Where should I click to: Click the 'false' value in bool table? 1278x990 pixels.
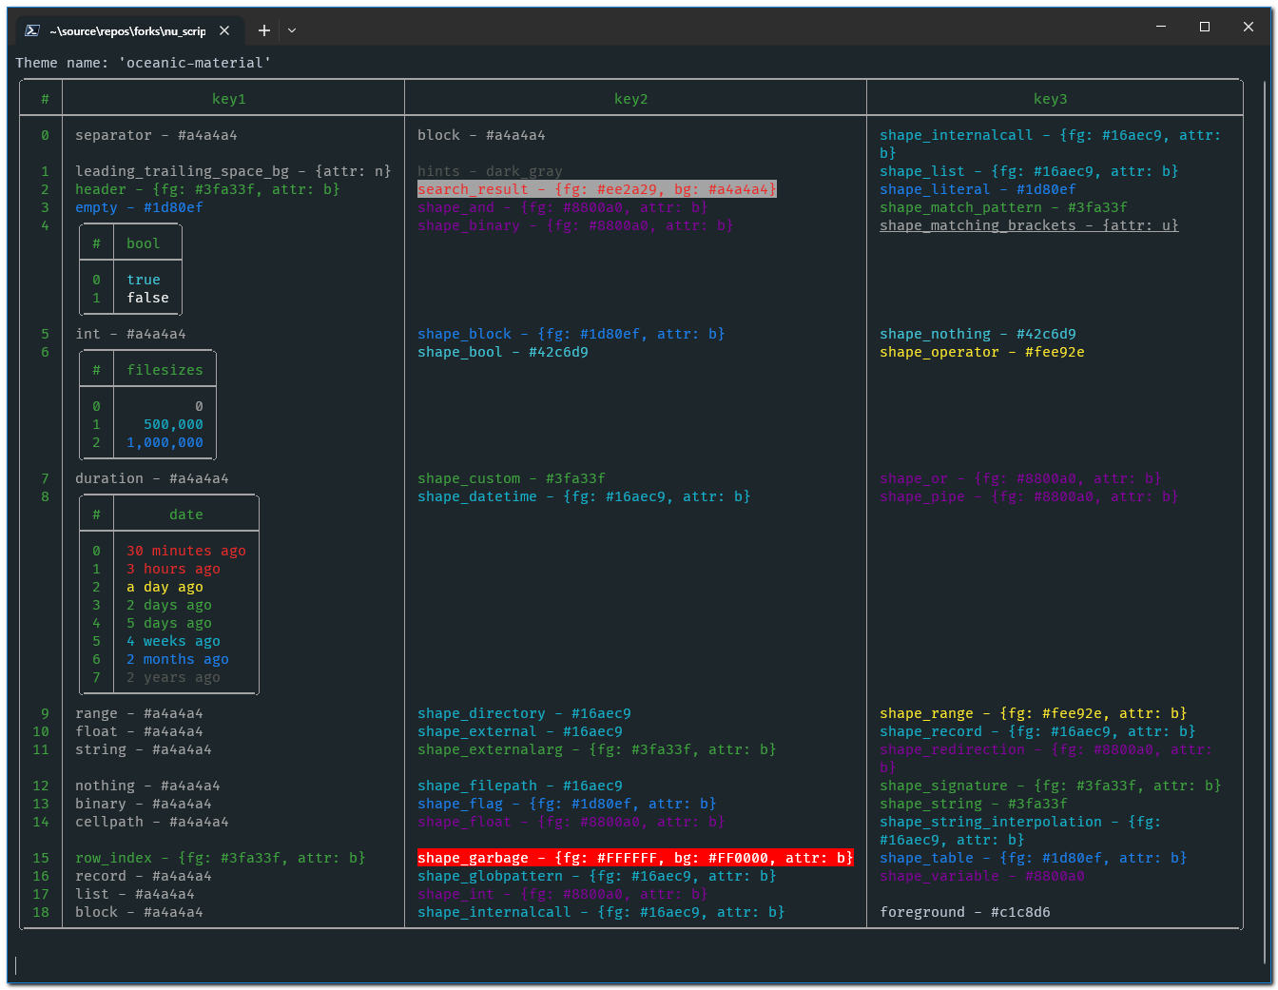coord(147,298)
